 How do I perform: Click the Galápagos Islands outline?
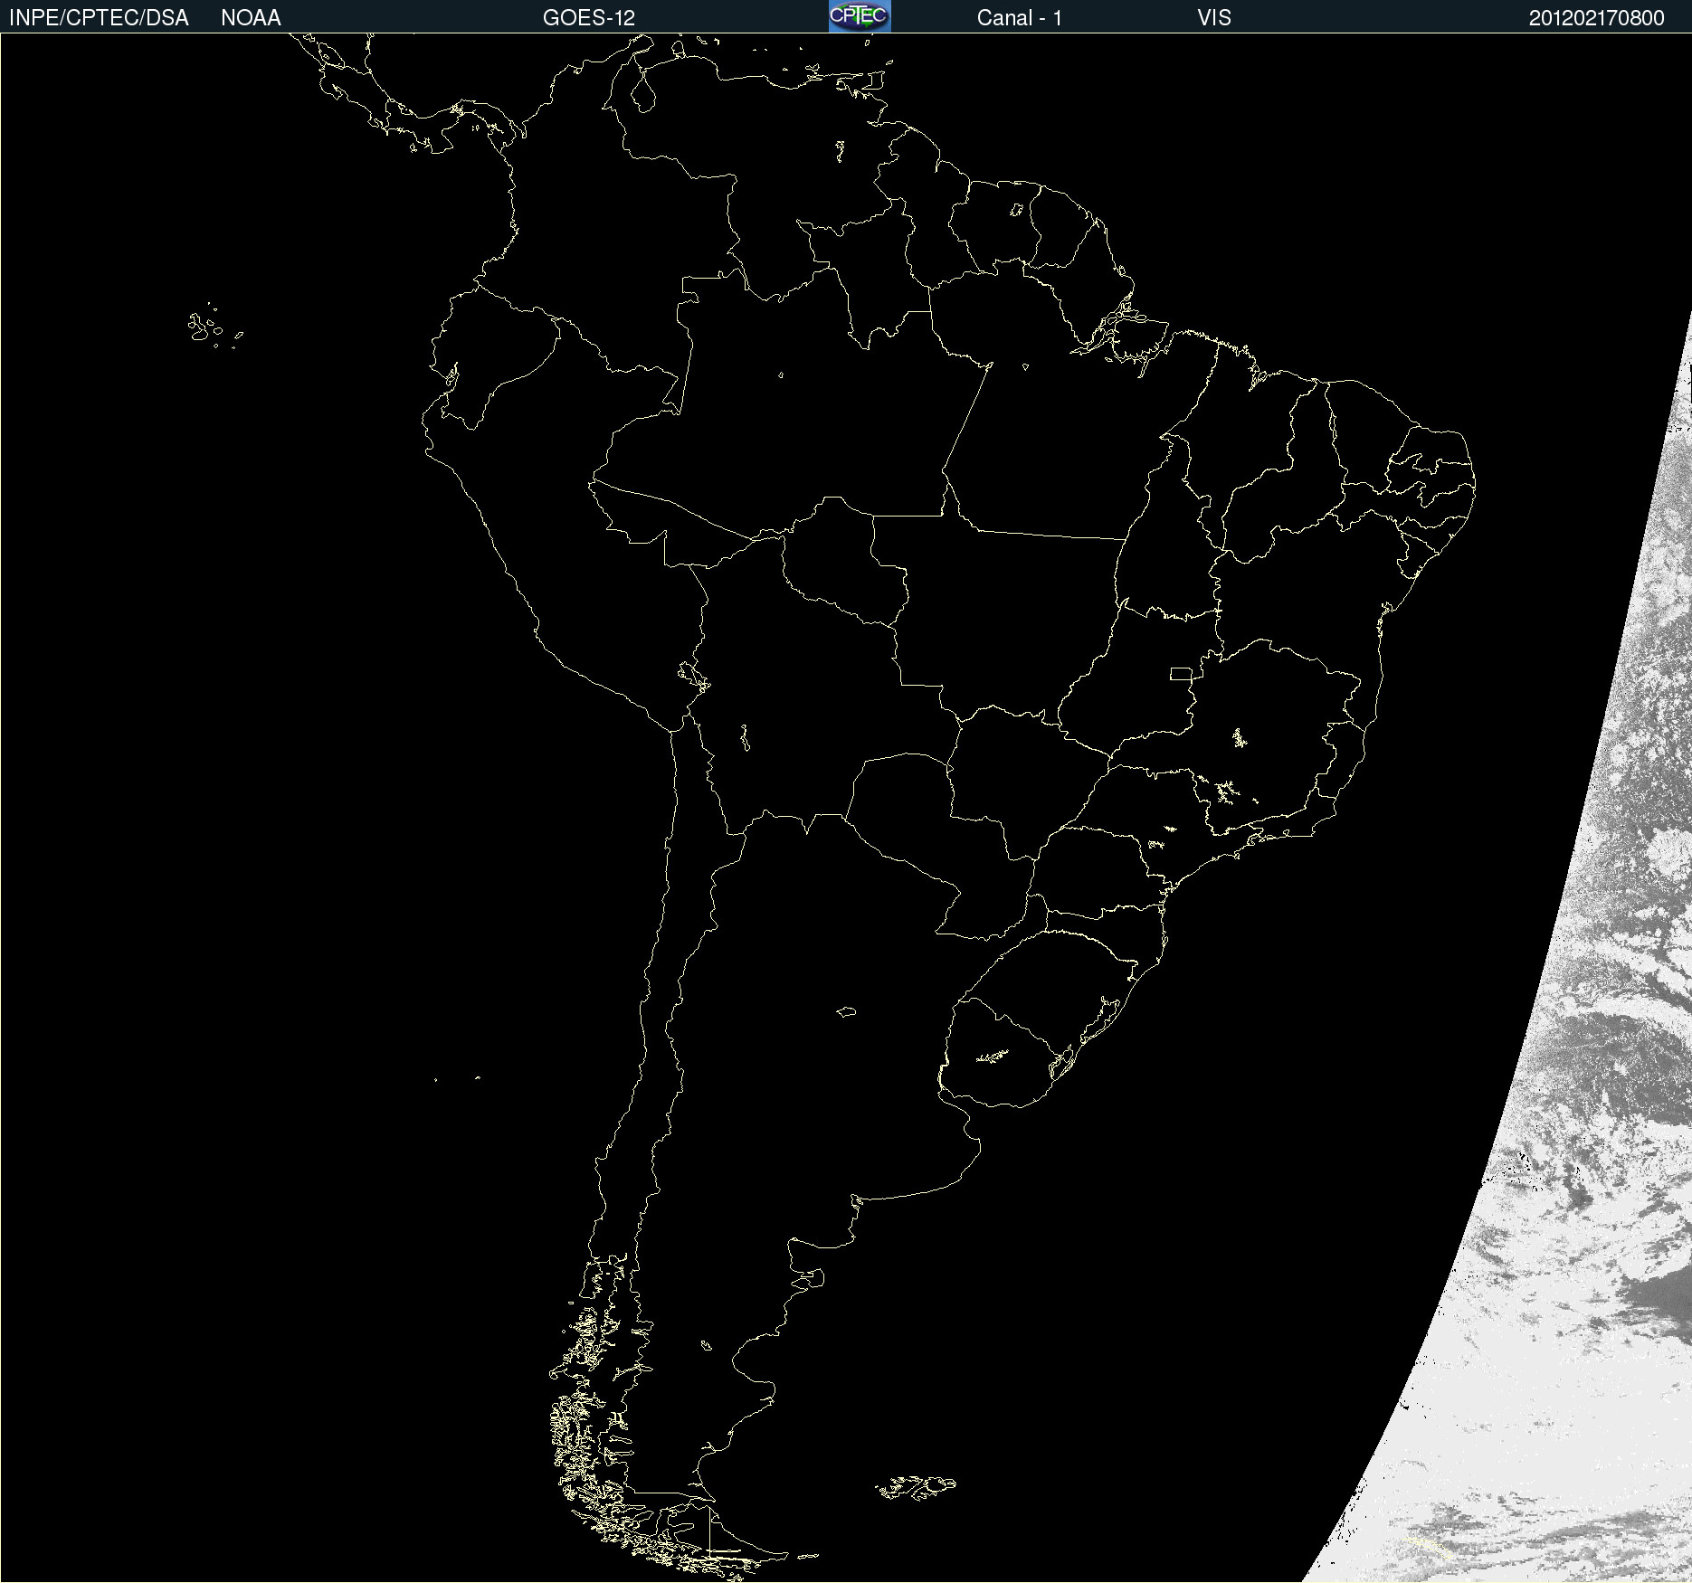tap(214, 327)
